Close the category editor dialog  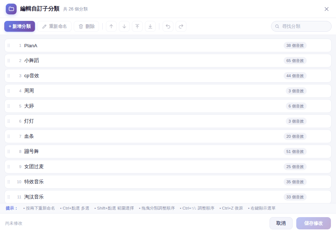[x=327, y=9]
